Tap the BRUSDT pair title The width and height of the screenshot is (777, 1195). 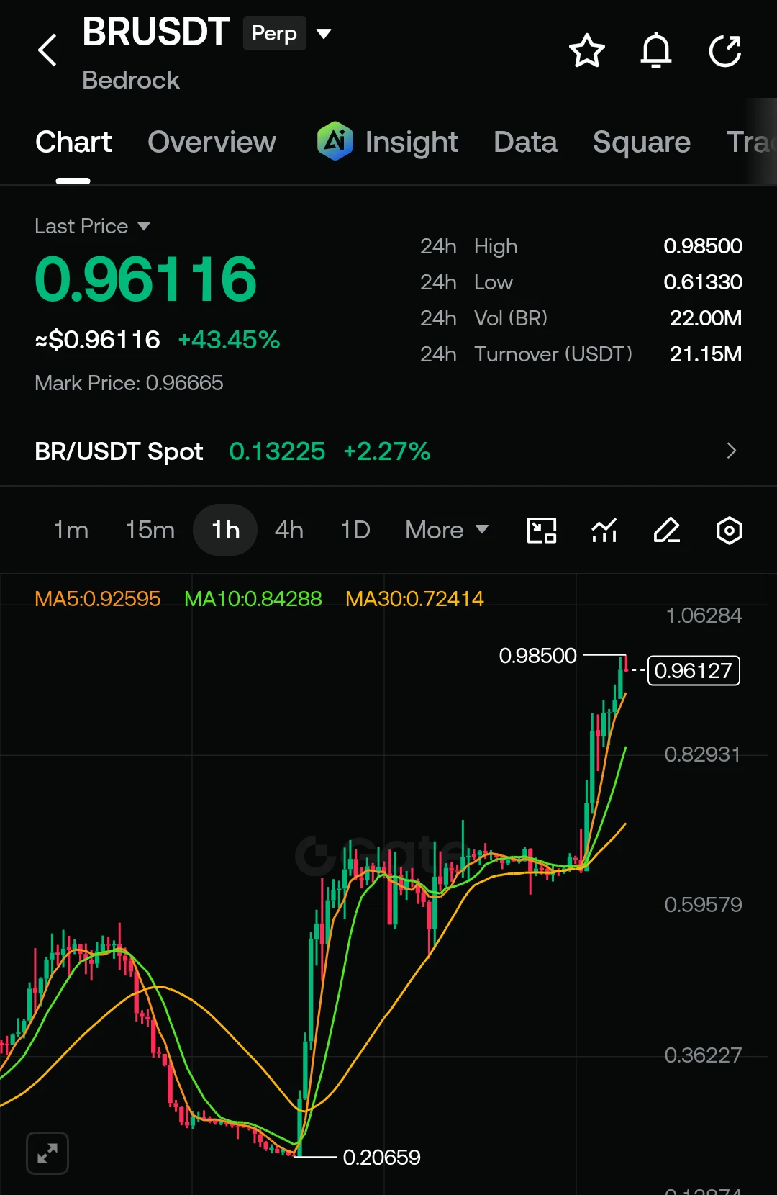point(156,32)
